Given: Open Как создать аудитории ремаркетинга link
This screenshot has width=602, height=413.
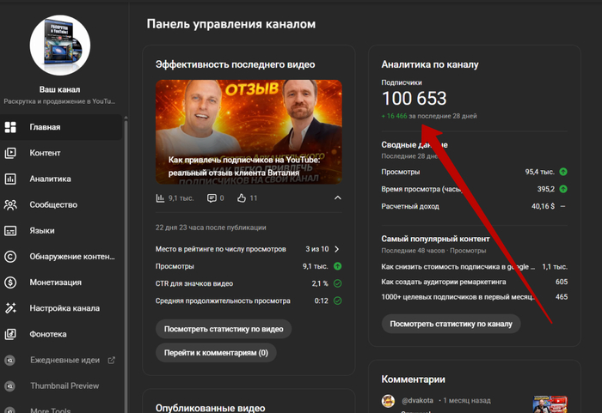Looking at the screenshot, I should click(444, 282).
